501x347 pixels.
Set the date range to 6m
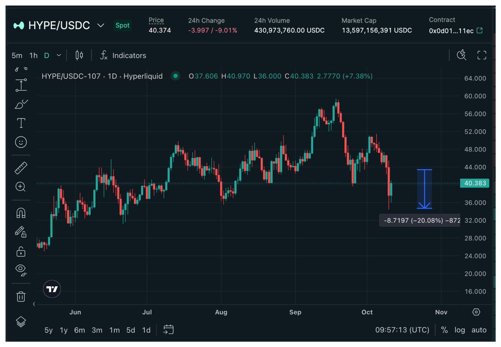pos(79,330)
